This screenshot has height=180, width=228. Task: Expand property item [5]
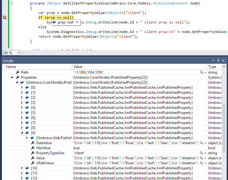(x=22, y=113)
